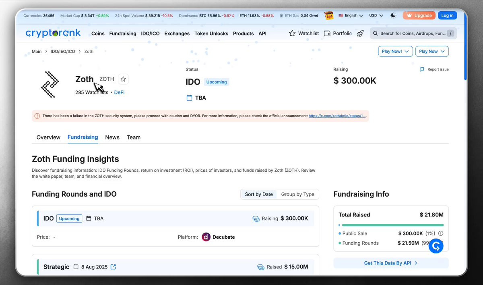The height and width of the screenshot is (285, 483).
Task: Open Portfolio wallet link
Action: click(x=338, y=33)
